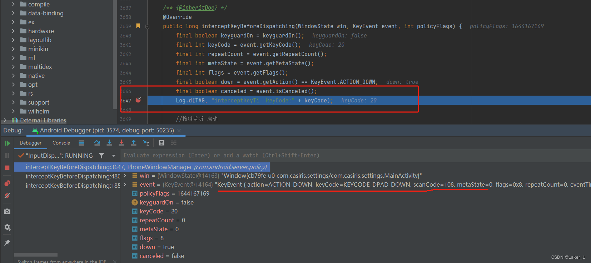Select the repeatCount variable row
The height and width of the screenshot is (263, 591).
(x=159, y=220)
